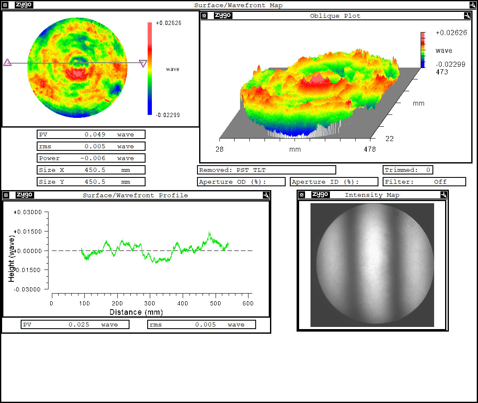Click the Trimmed: 0 field

408,170
